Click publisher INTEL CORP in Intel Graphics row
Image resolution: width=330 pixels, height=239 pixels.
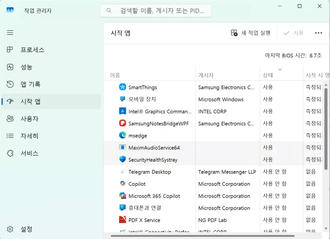click(x=212, y=111)
